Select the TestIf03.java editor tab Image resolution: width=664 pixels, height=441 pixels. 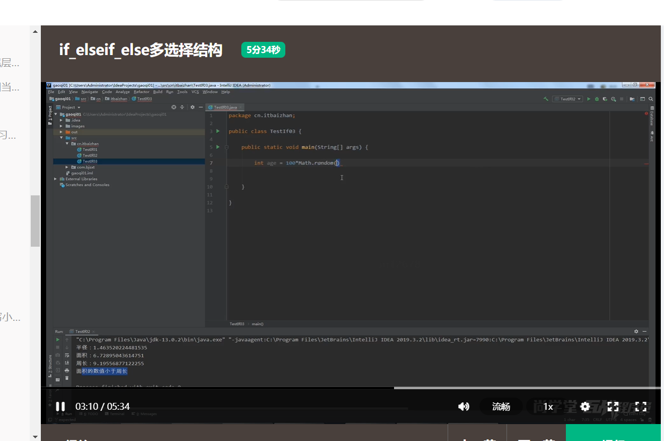[x=225, y=107]
